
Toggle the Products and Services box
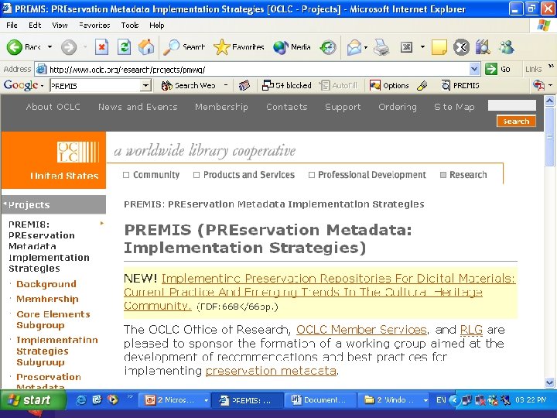point(196,175)
